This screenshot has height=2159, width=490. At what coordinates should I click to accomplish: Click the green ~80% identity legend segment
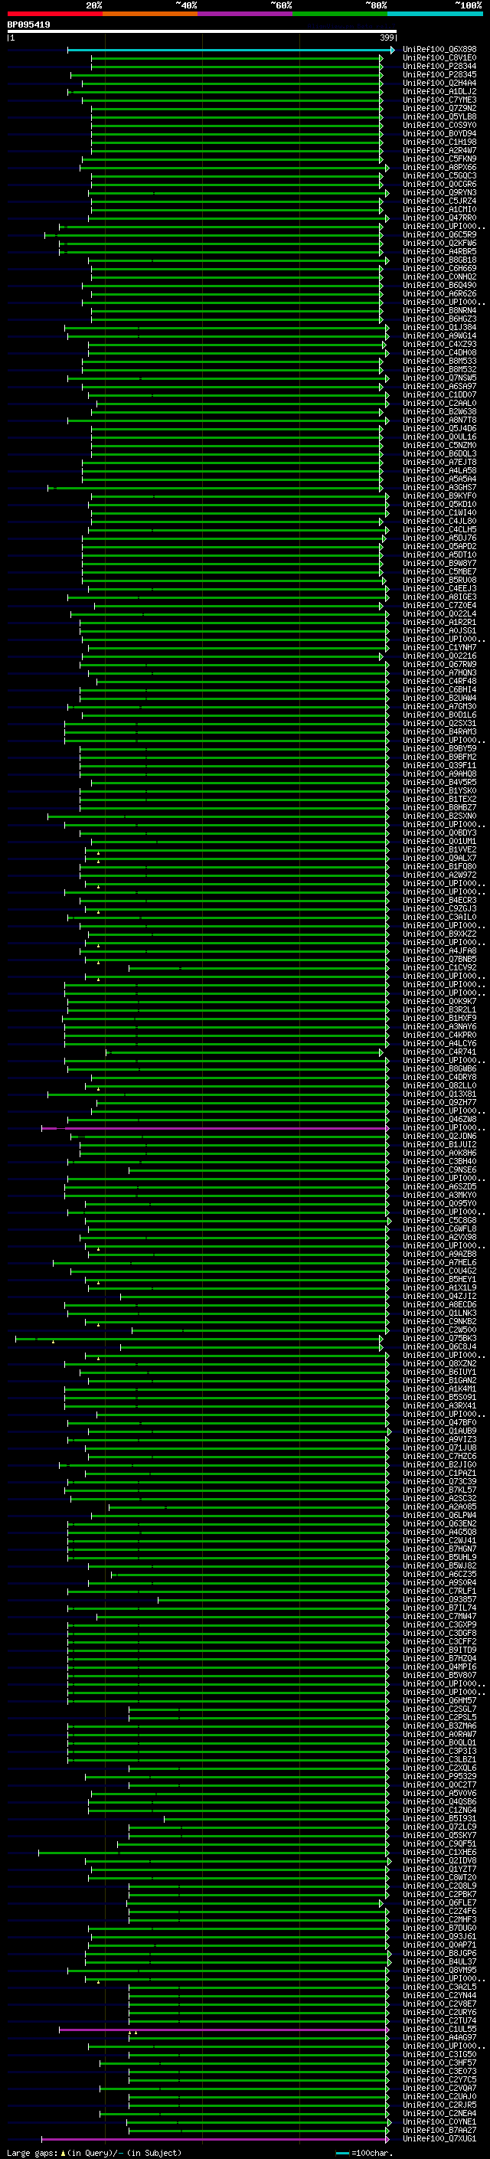point(340,14)
